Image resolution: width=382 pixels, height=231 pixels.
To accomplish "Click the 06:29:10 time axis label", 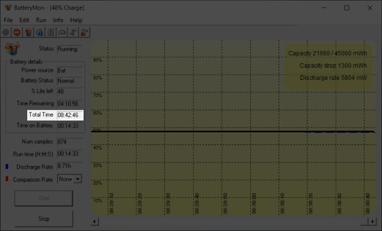I will pyautogui.click(x=112, y=203).
